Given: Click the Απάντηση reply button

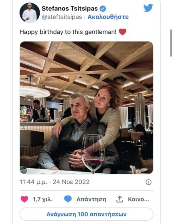Looking at the screenshot, I should [x=91, y=199].
